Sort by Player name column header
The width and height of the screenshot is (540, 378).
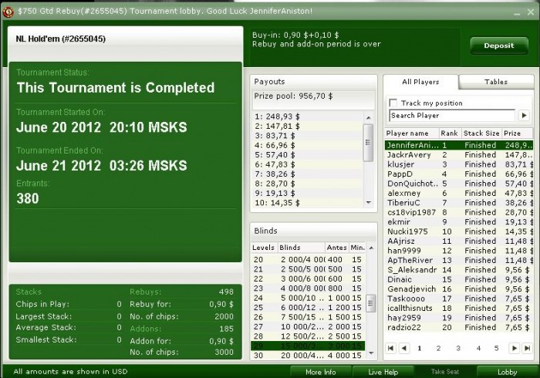(x=411, y=133)
